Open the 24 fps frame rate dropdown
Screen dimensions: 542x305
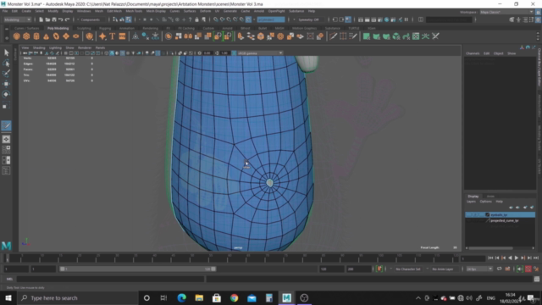click(x=478, y=269)
